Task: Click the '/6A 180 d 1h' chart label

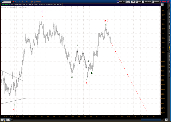Action: (6, 5)
